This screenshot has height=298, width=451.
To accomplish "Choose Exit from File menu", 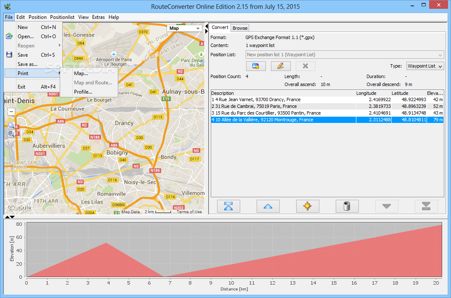I will point(33,86).
